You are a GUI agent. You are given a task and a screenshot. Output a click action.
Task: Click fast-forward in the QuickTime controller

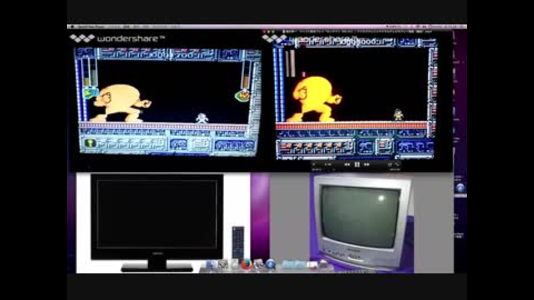coord(367,164)
